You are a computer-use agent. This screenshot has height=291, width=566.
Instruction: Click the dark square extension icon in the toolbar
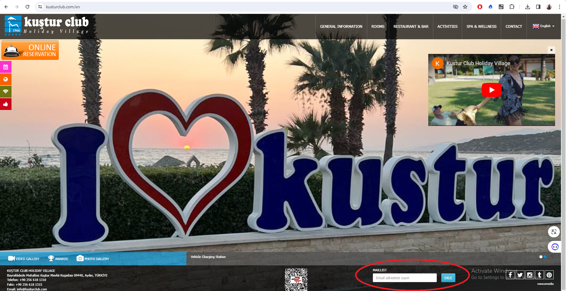[501, 7]
